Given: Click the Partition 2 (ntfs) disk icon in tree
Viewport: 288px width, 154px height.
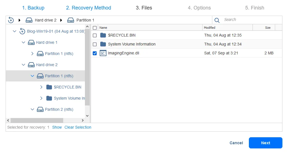Looking at the screenshot, I should [x=40, y=109].
